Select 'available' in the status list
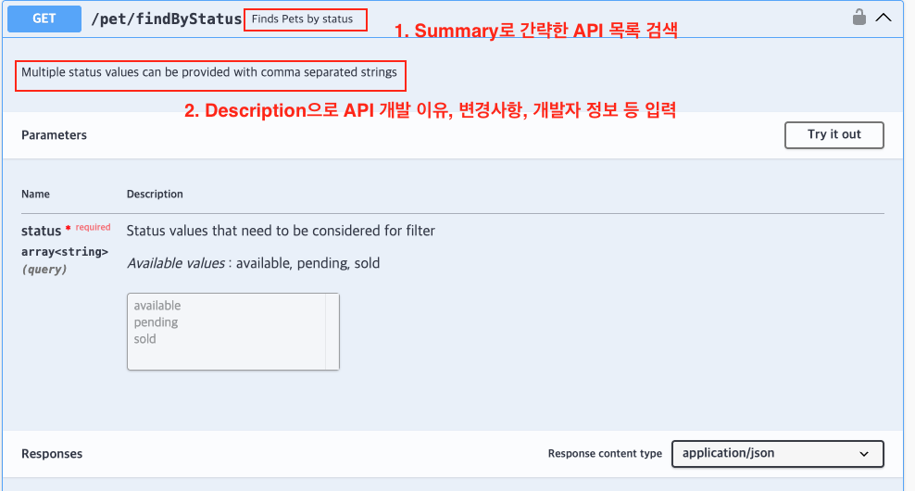 pyautogui.click(x=157, y=306)
